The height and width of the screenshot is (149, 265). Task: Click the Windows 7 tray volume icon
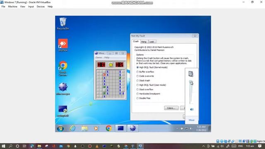[x=191, y=129]
